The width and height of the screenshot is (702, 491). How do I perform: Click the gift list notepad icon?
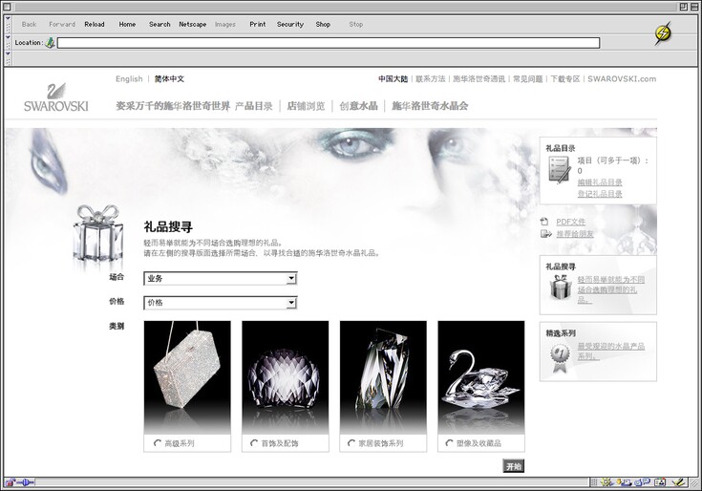[x=560, y=170]
